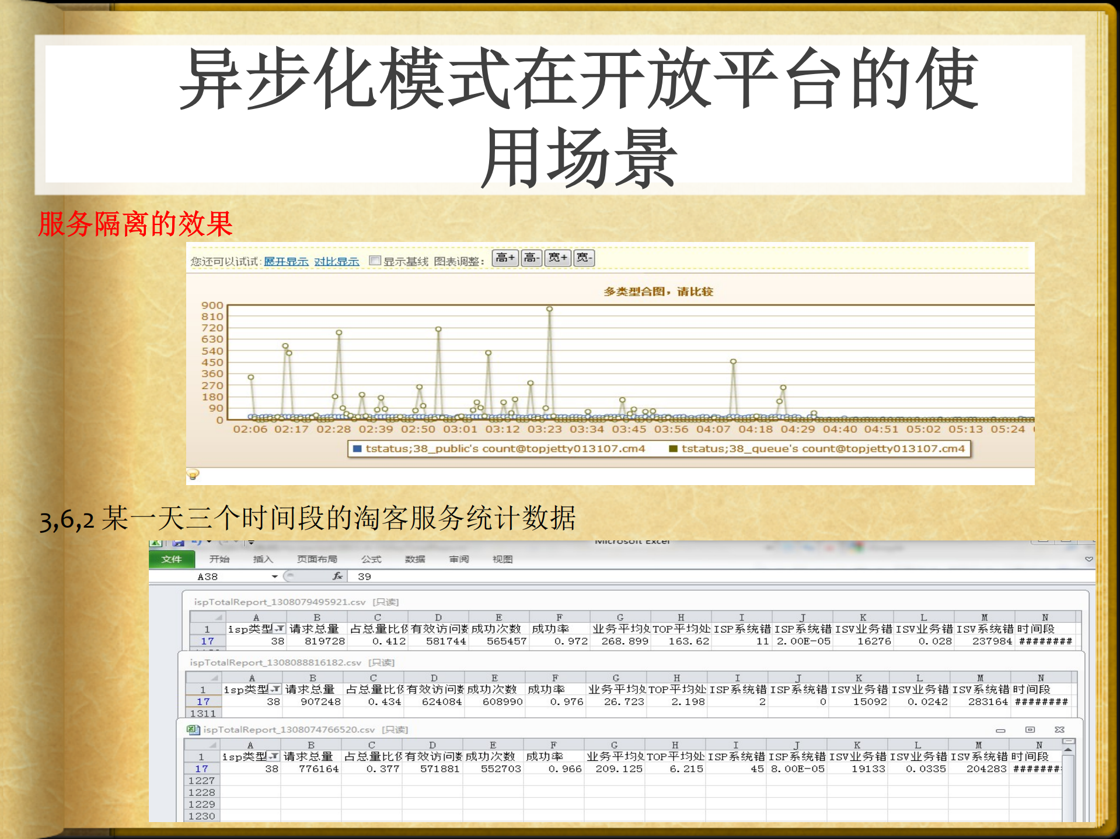Click the restore icon on ispTotalReport_1308074766520 window
This screenshot has height=839, width=1120.
tap(1030, 729)
